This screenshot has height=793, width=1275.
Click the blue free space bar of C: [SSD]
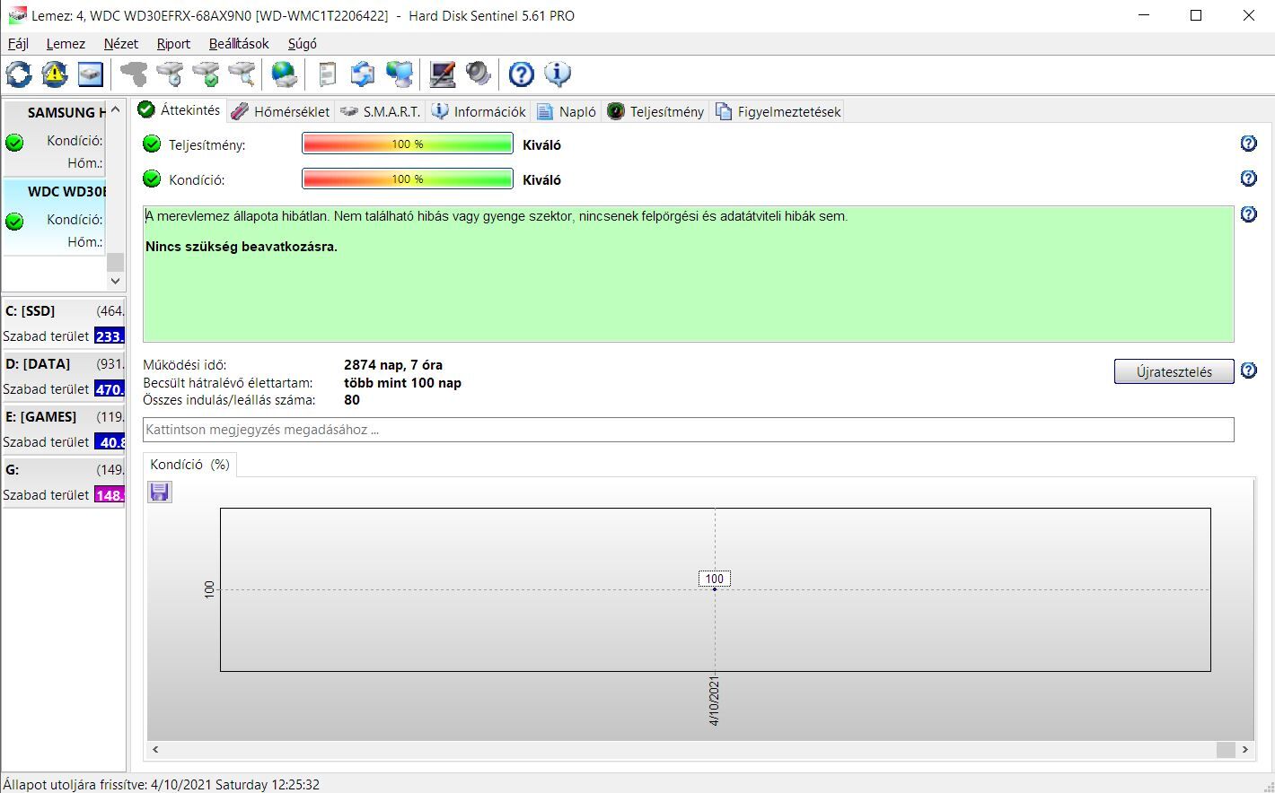pos(110,335)
